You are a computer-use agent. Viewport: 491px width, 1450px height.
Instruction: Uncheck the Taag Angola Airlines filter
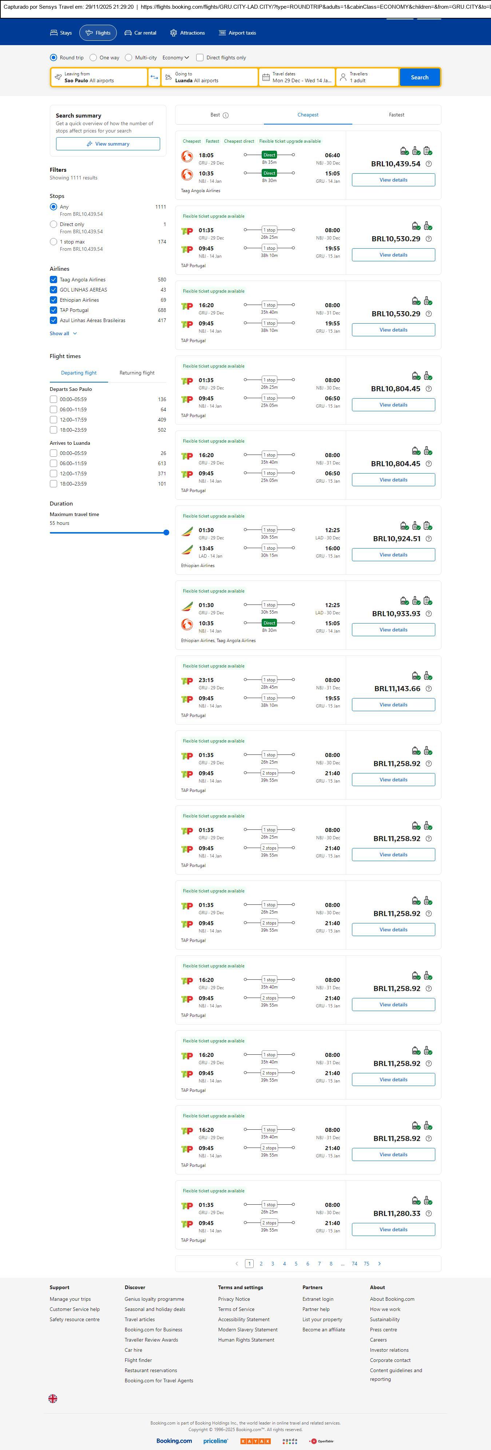54,280
